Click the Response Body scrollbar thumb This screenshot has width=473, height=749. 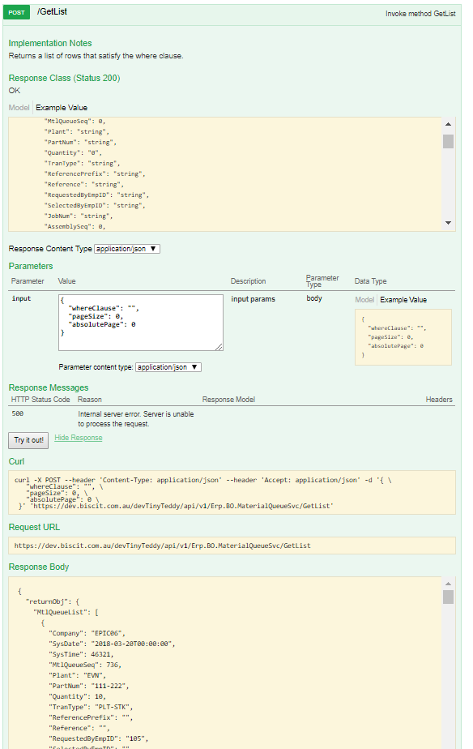pos(448,597)
